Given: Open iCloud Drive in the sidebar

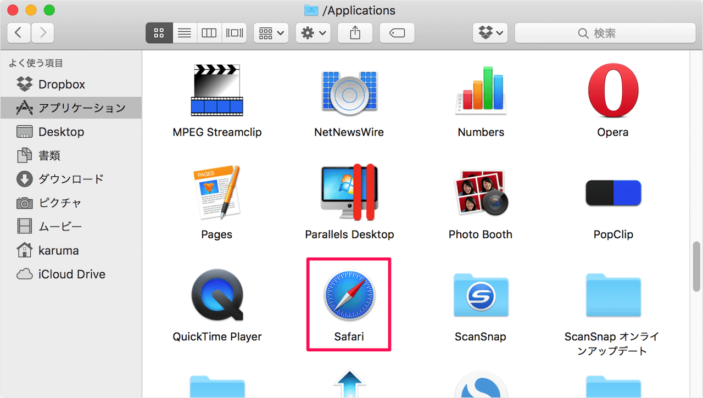Looking at the screenshot, I should 71,274.
